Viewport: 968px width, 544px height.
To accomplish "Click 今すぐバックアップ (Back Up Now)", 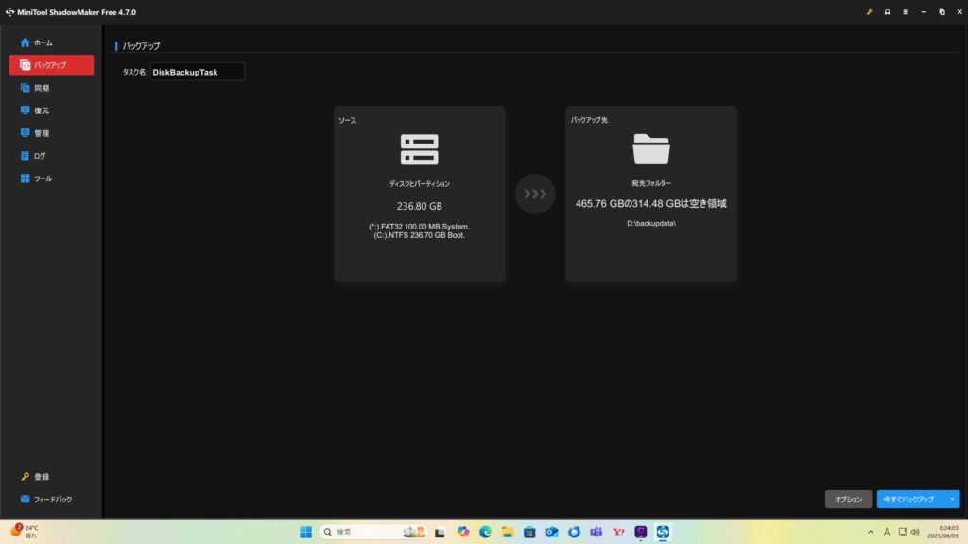I will click(910, 499).
